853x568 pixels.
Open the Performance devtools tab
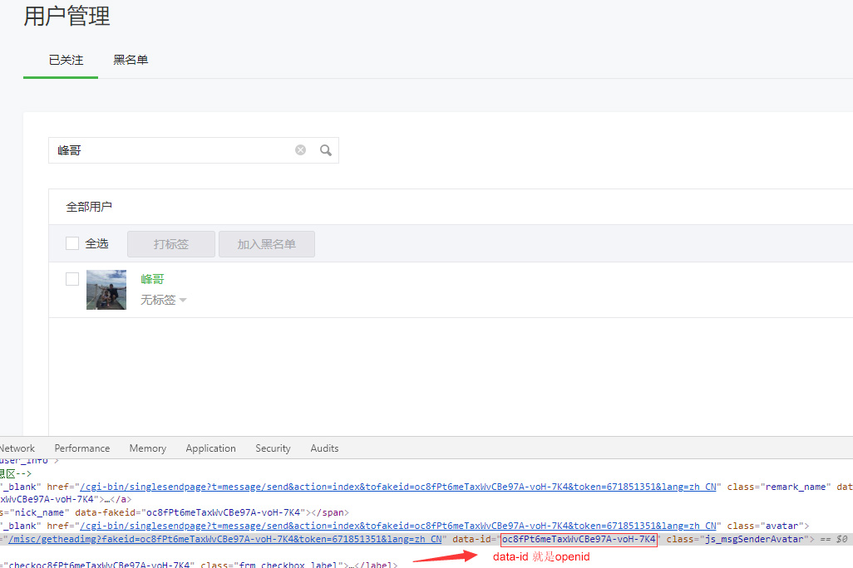click(82, 448)
